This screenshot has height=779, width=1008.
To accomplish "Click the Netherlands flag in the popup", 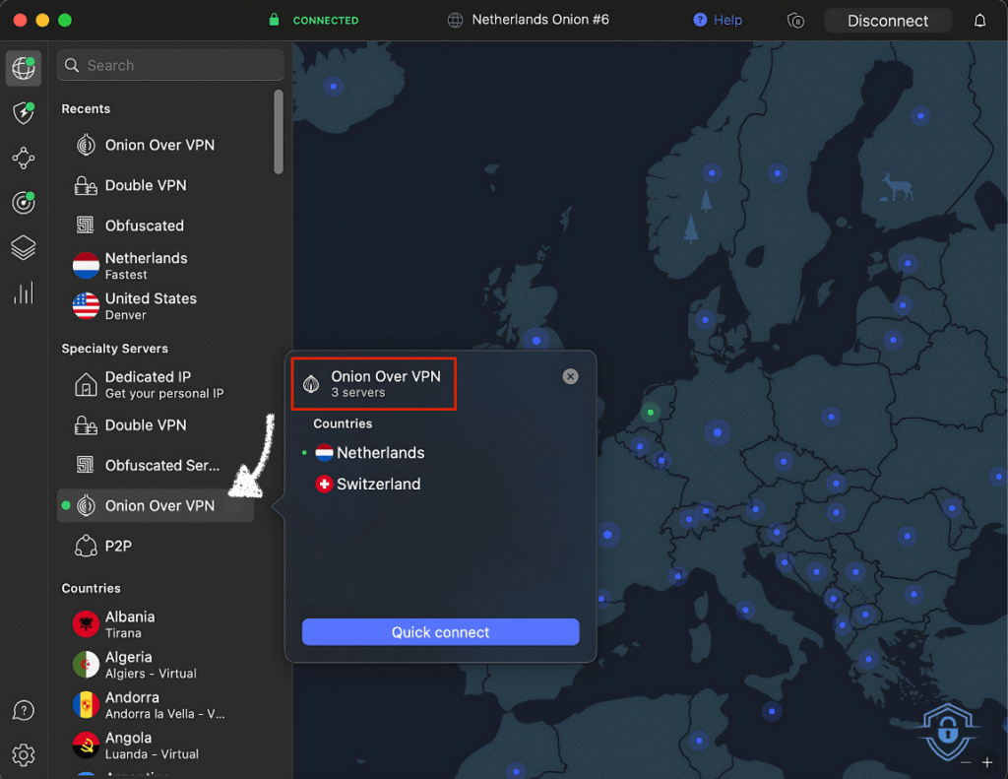I will coord(324,453).
